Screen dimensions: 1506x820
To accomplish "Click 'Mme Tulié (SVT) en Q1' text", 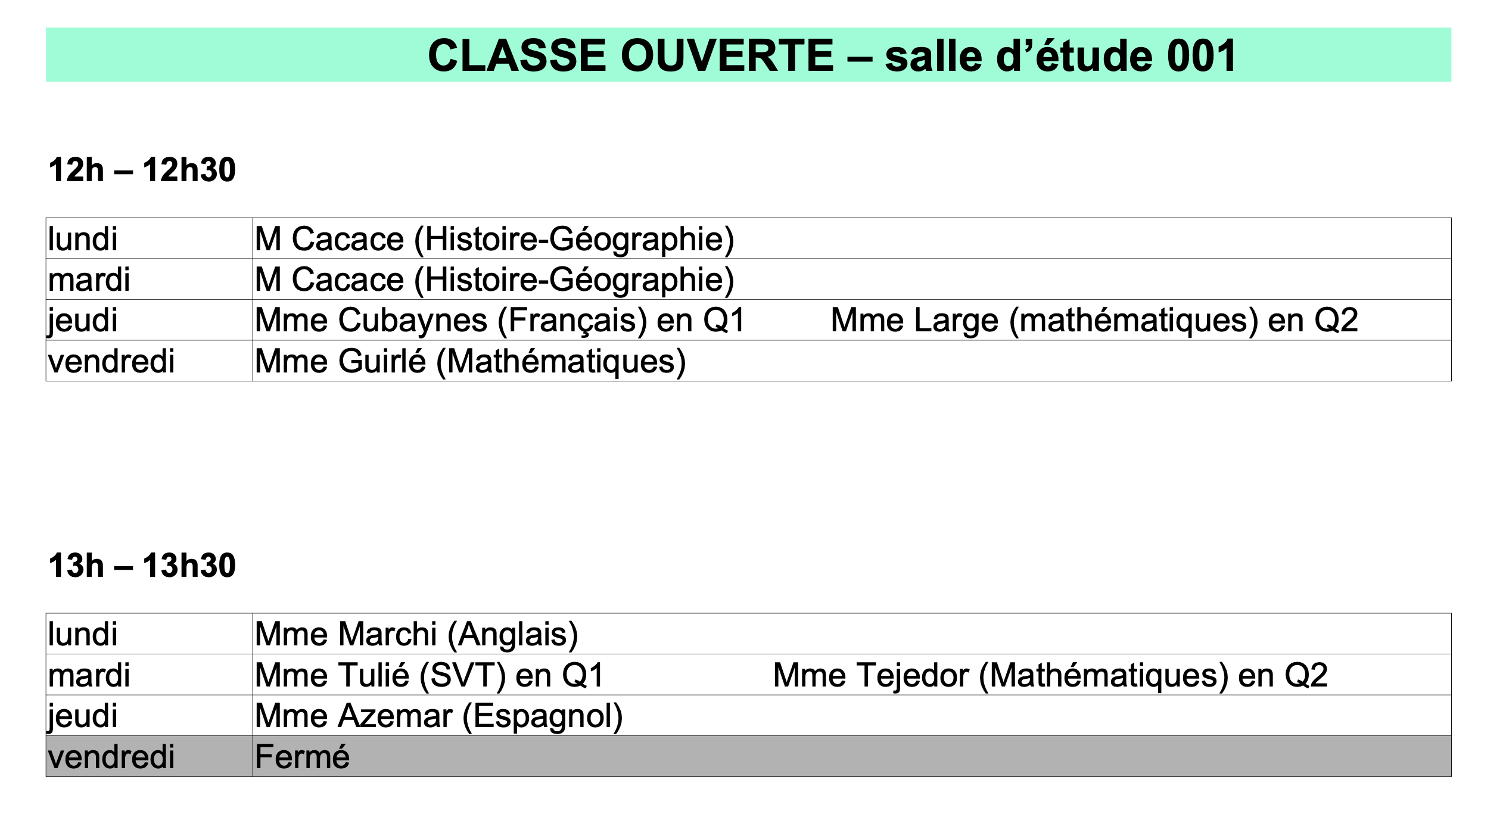I will (x=430, y=675).
